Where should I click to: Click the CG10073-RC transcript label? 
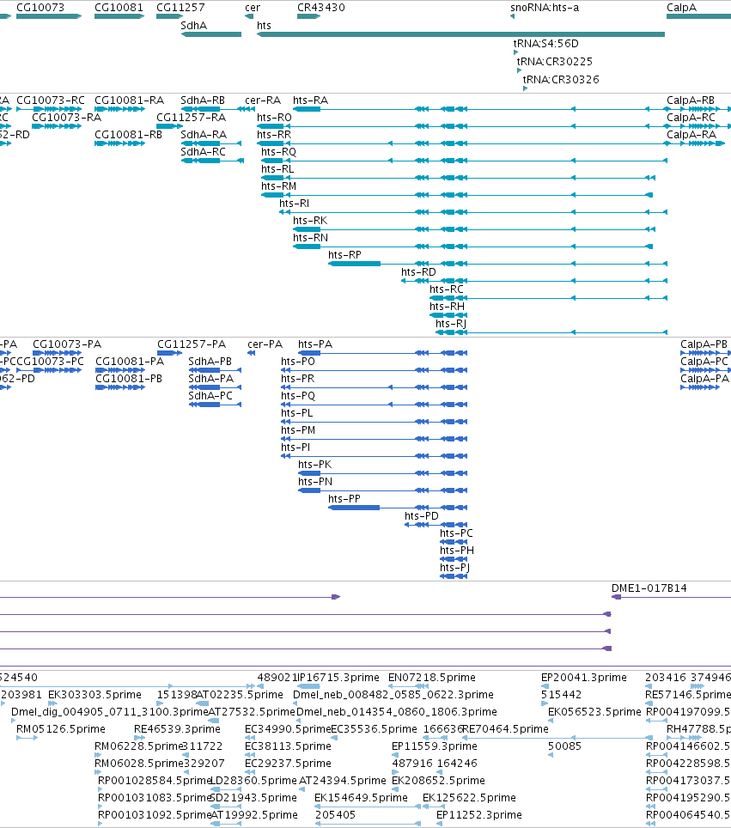51,100
